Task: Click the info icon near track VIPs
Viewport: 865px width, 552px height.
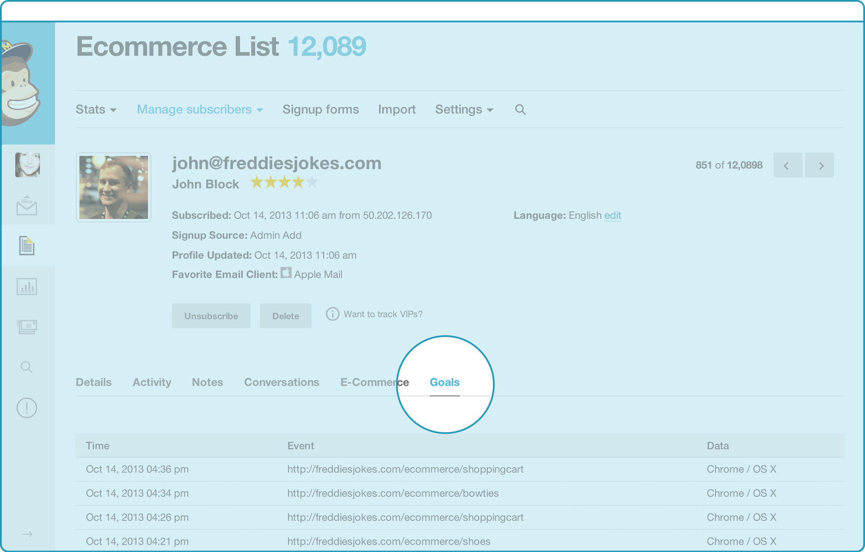Action: pos(332,314)
